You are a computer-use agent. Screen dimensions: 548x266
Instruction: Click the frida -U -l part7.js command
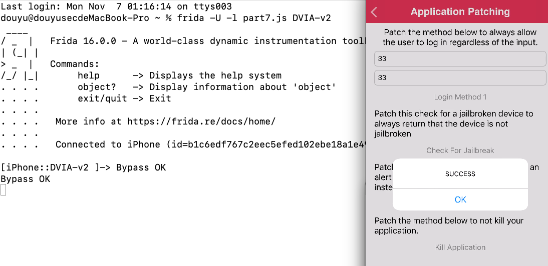click(254, 18)
